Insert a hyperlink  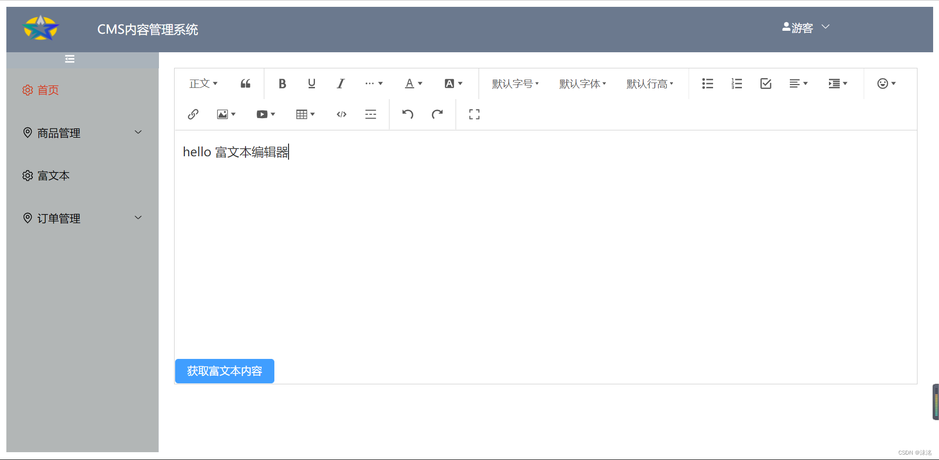click(x=193, y=114)
